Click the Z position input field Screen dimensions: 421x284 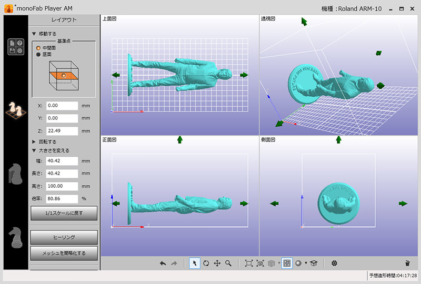click(62, 131)
